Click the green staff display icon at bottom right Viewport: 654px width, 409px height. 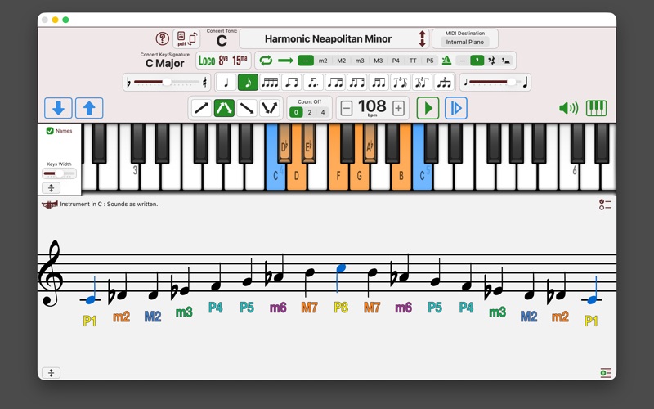pyautogui.click(x=606, y=373)
